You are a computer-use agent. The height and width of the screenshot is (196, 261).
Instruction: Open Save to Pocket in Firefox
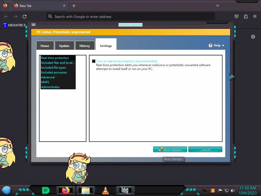coord(236,16)
